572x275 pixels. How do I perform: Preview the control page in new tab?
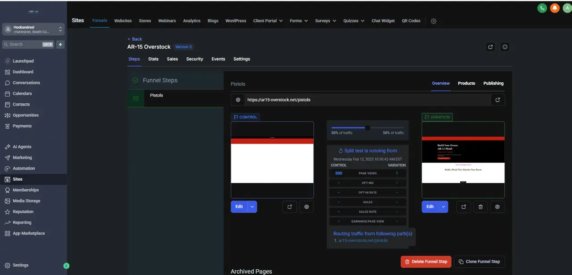(290, 207)
